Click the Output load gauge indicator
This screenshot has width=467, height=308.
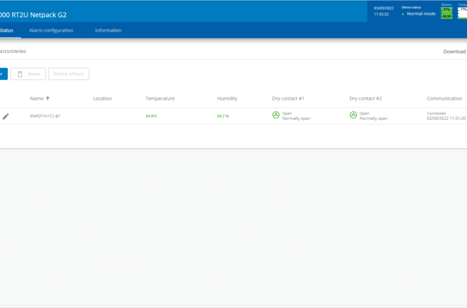pyautogui.click(x=463, y=13)
